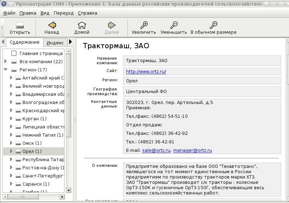Click the Далее forward arrow
Viewport: 289px width, 203px height.
click(112, 25)
